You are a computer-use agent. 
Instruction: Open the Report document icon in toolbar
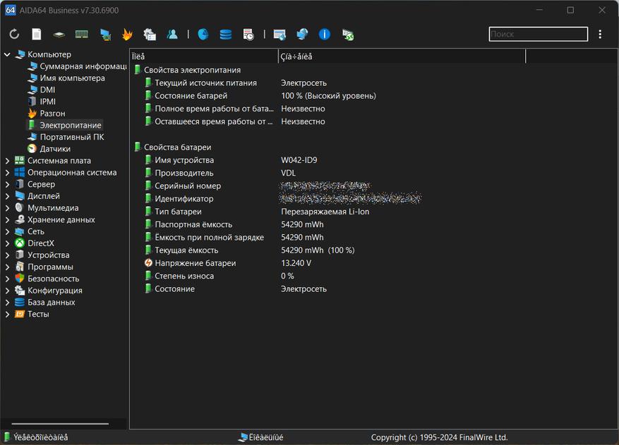(x=36, y=35)
